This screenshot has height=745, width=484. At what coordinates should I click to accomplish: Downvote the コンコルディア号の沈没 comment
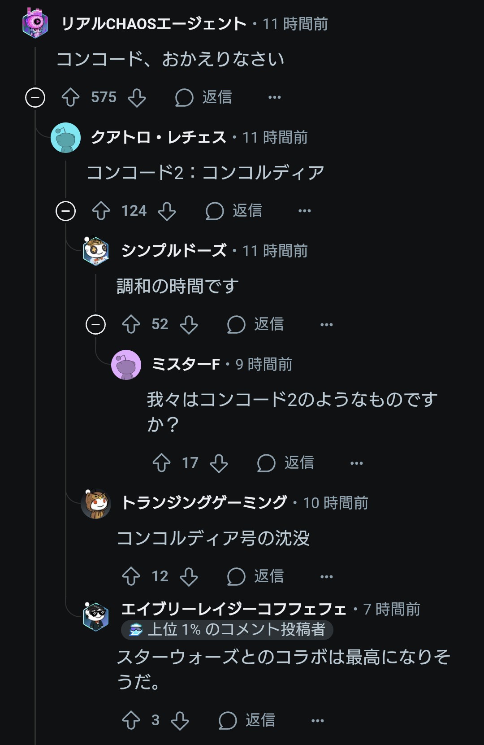point(189,576)
